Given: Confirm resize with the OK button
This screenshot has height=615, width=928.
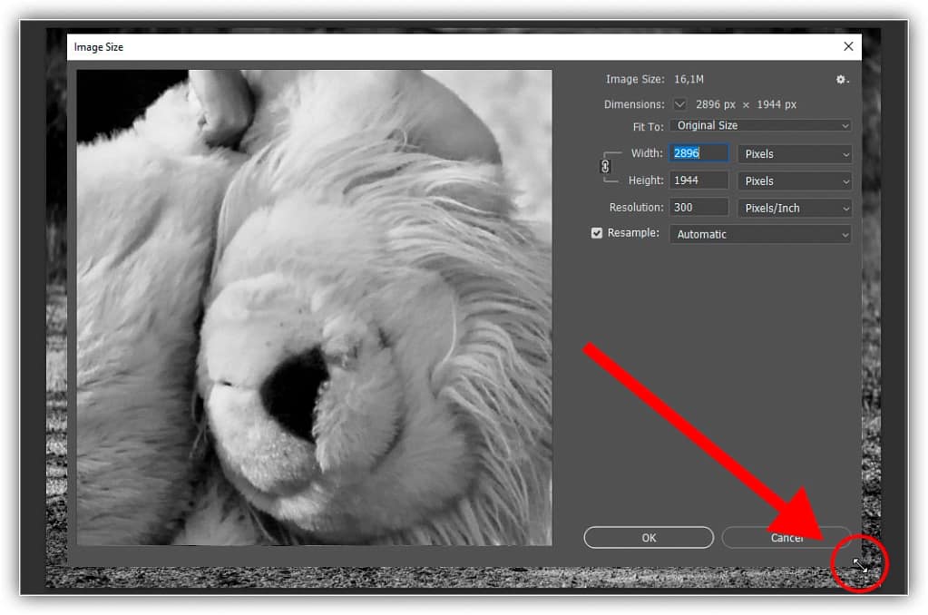Looking at the screenshot, I should tap(648, 537).
